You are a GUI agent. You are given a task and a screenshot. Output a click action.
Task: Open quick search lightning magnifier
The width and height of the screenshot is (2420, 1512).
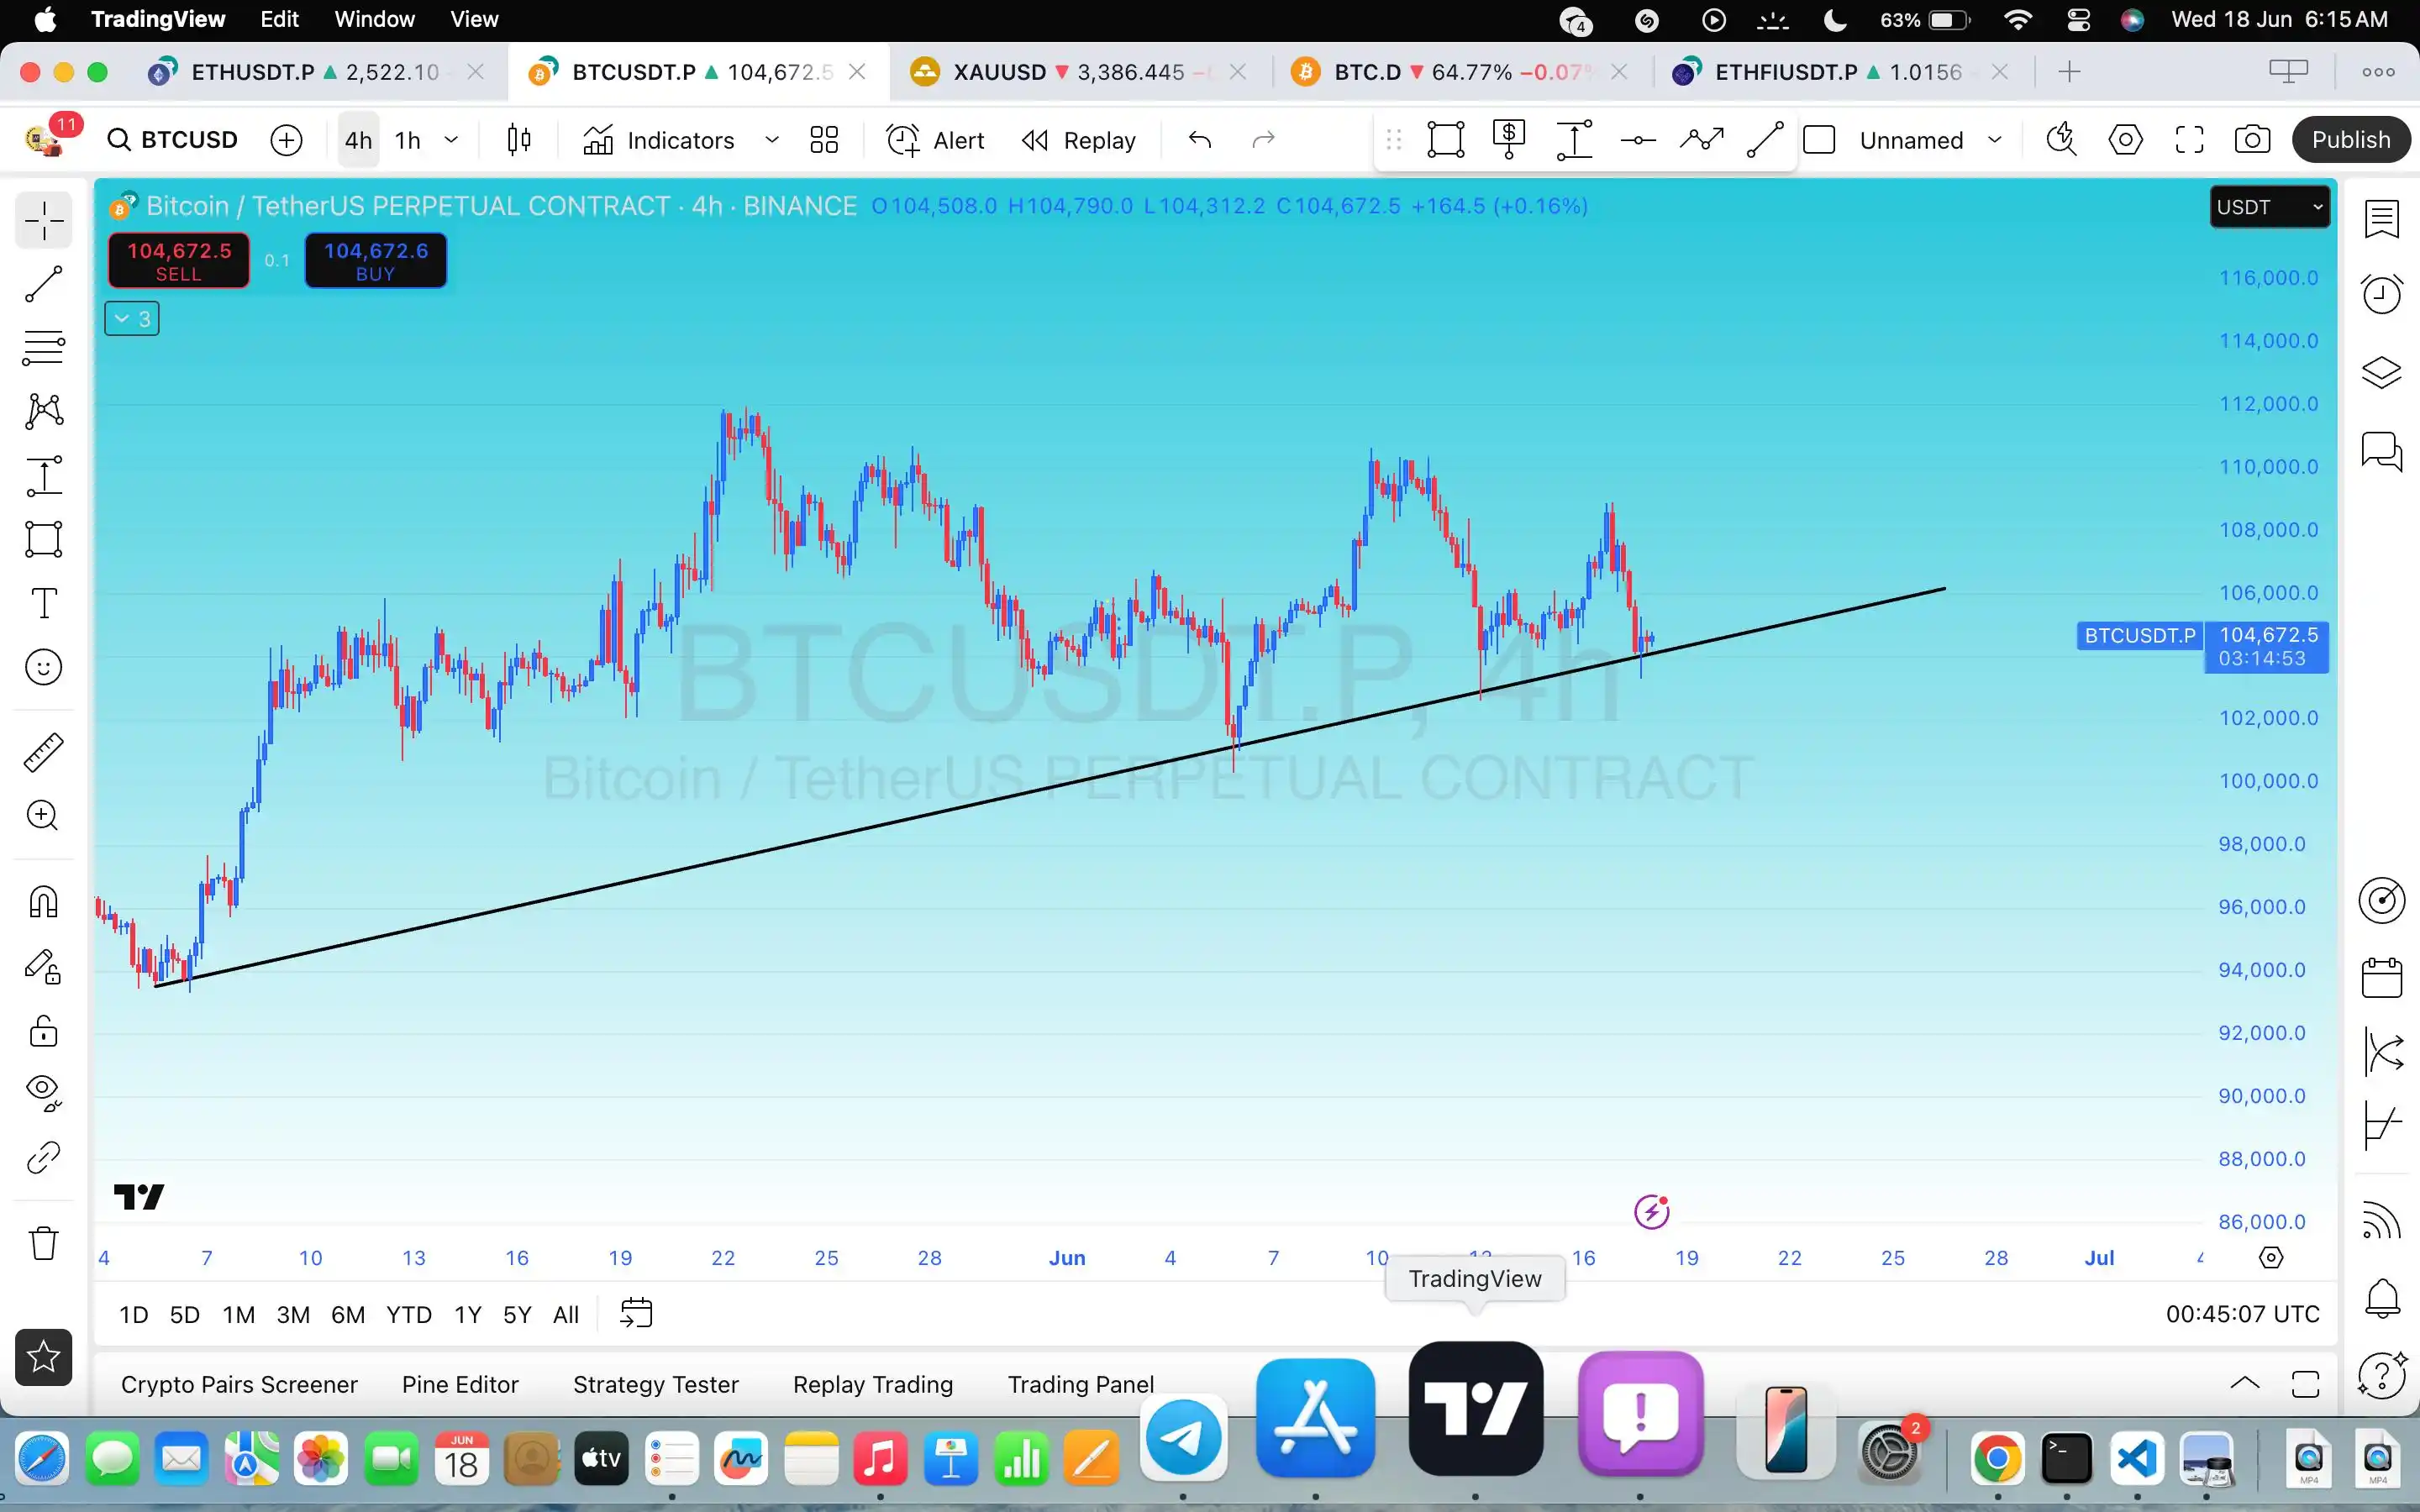(2062, 140)
